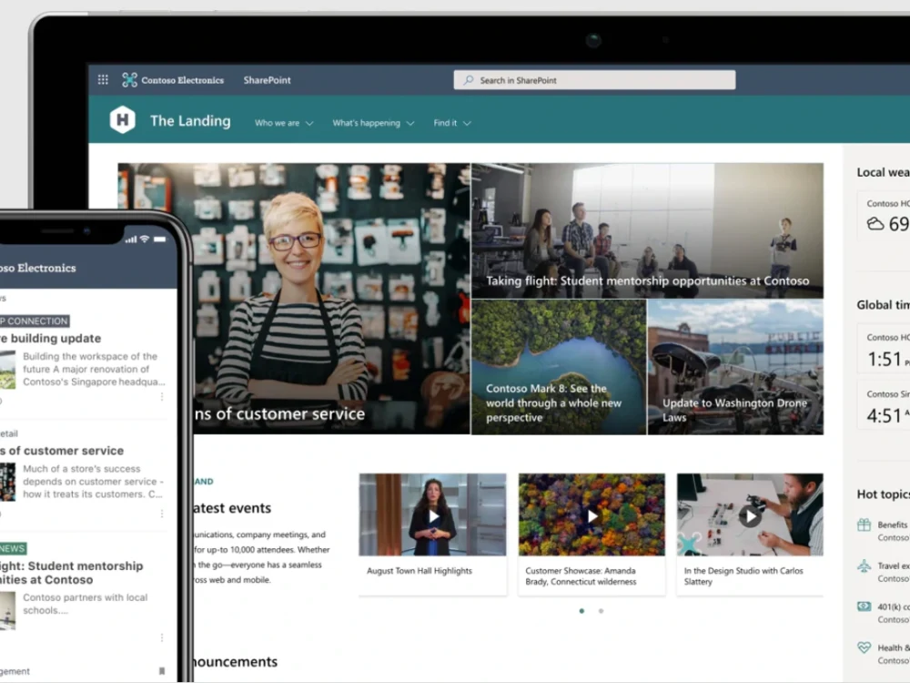Play the In the Design Studio video
Image resolution: width=910 pixels, height=683 pixels.
click(750, 515)
